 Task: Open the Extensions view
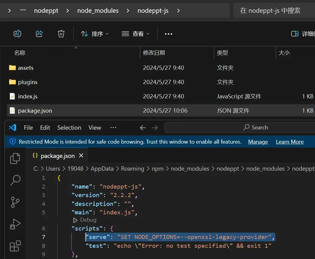(x=15, y=246)
